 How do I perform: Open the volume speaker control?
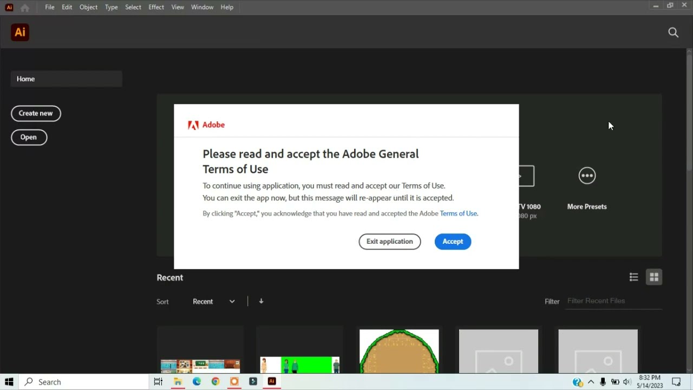627,382
